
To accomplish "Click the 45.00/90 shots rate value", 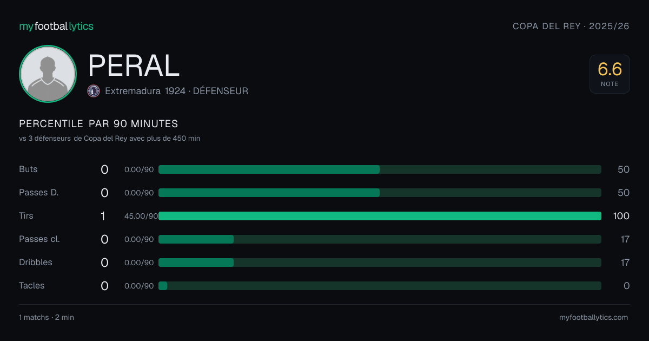I will 141,216.
